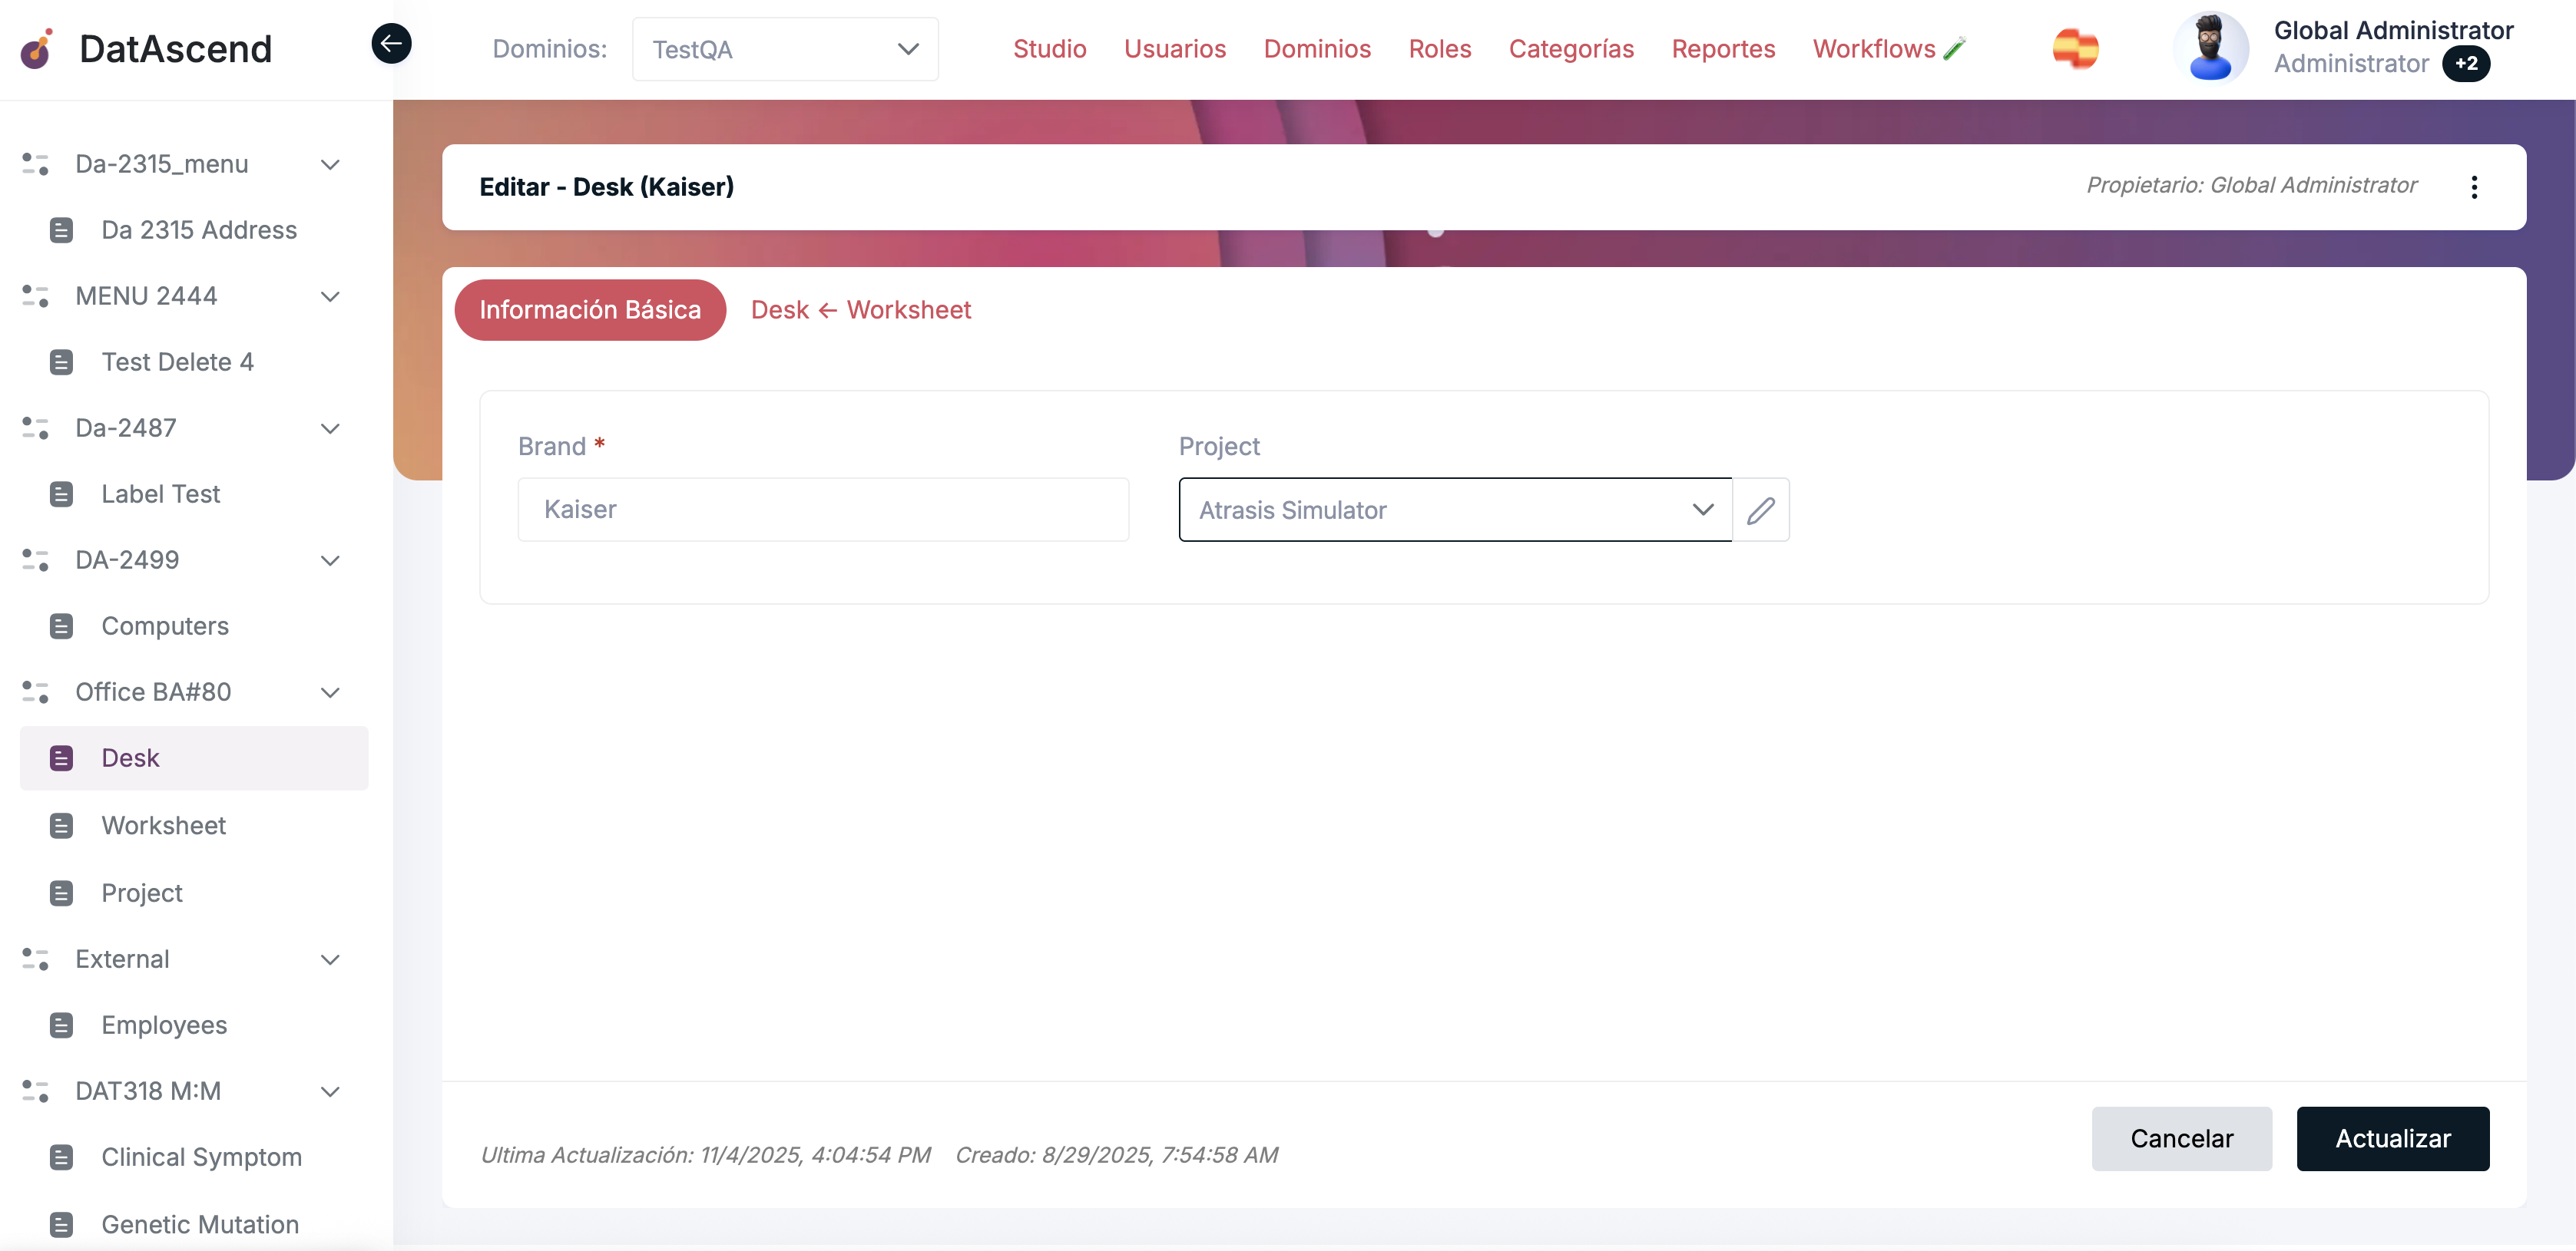Click the Spanish flag language icon
Screen dimensions: 2576x1251
click(2075, 48)
